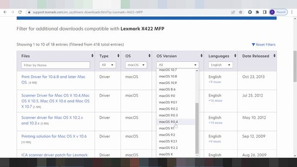Click the share page icon
The height and width of the screenshot is (167, 297).
(233, 12)
